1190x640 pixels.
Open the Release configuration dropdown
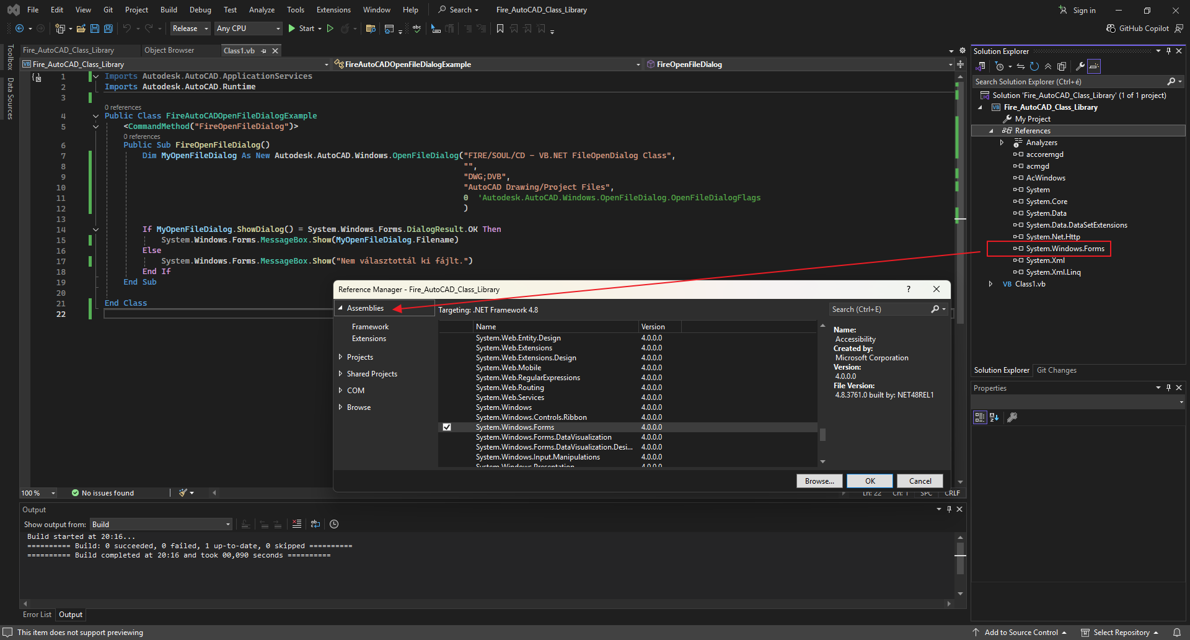(x=190, y=29)
